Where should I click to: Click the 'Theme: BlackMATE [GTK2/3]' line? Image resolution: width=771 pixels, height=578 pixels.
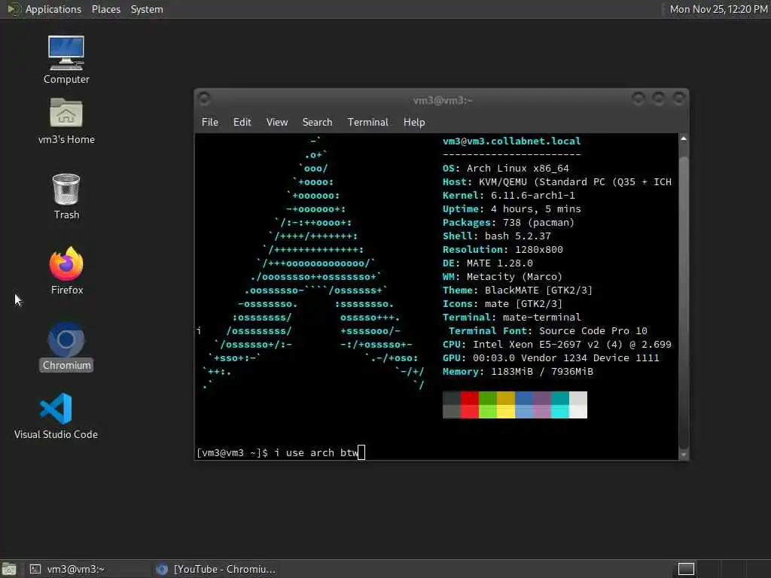(517, 291)
